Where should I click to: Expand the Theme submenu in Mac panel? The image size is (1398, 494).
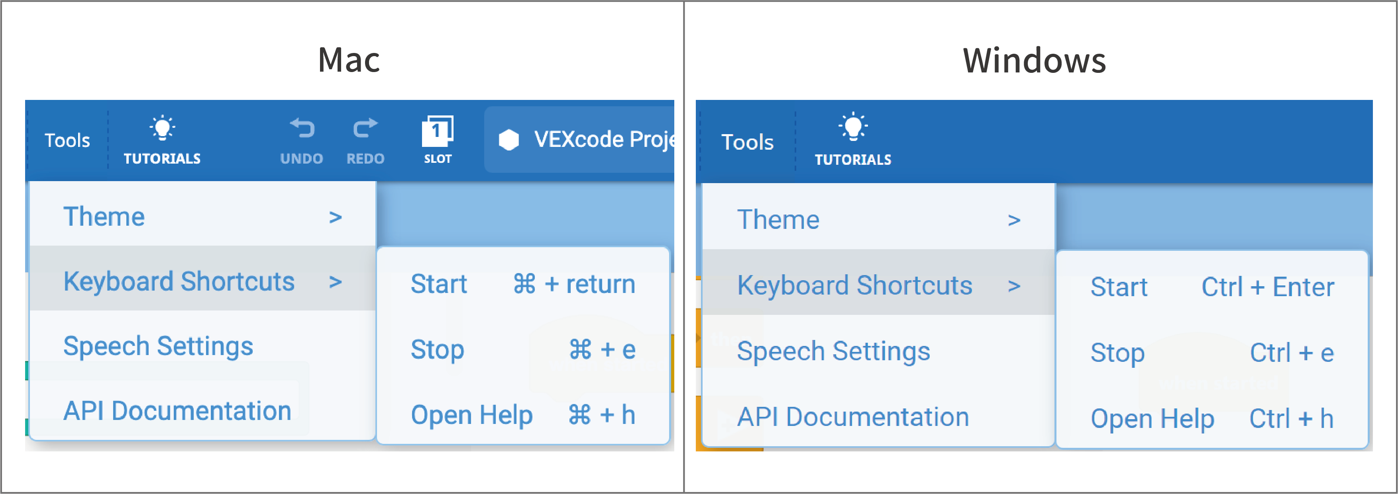tap(202, 217)
